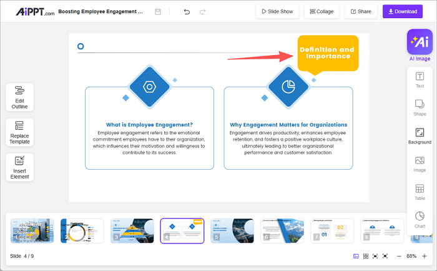Select paragraph starting 'Engagement drives productivity'

[x=288, y=143]
